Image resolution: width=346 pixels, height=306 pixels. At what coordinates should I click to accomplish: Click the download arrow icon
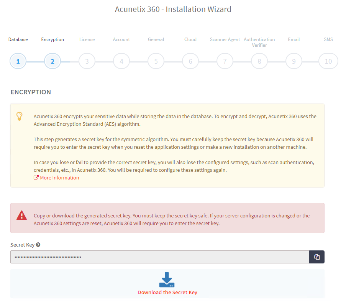coord(167,280)
